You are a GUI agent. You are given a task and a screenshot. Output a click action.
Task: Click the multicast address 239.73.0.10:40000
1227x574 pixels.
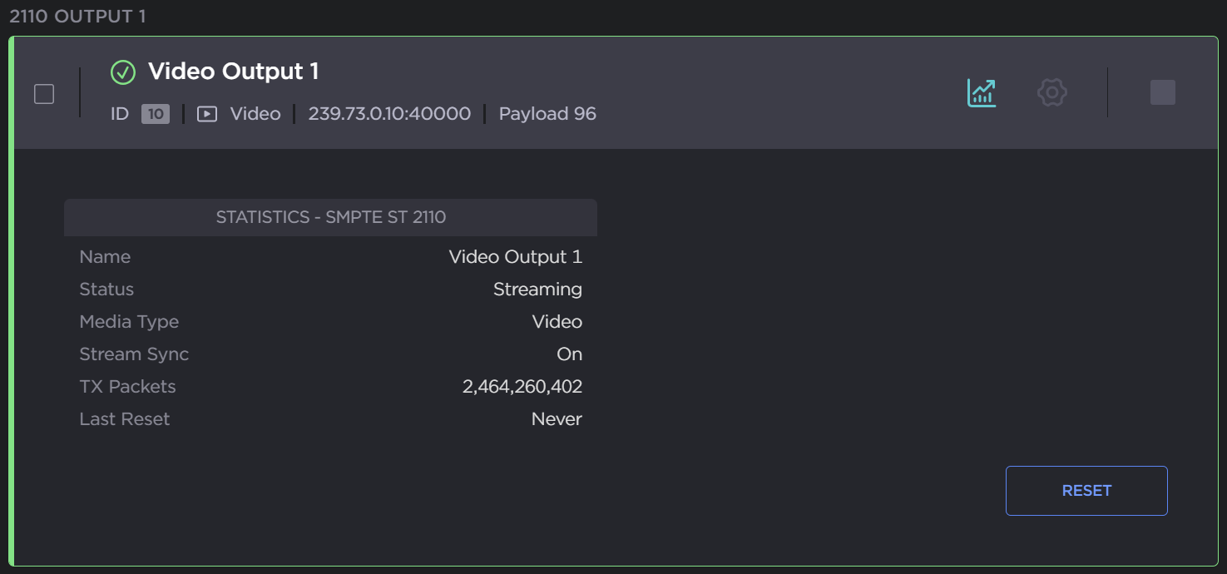click(x=389, y=114)
